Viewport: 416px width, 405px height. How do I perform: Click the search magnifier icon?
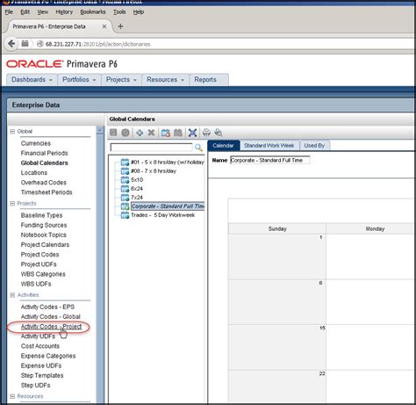tap(198, 148)
